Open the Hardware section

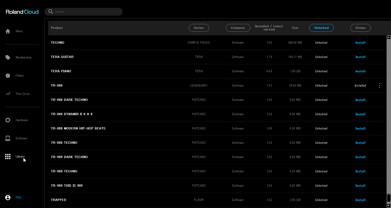(x=22, y=120)
